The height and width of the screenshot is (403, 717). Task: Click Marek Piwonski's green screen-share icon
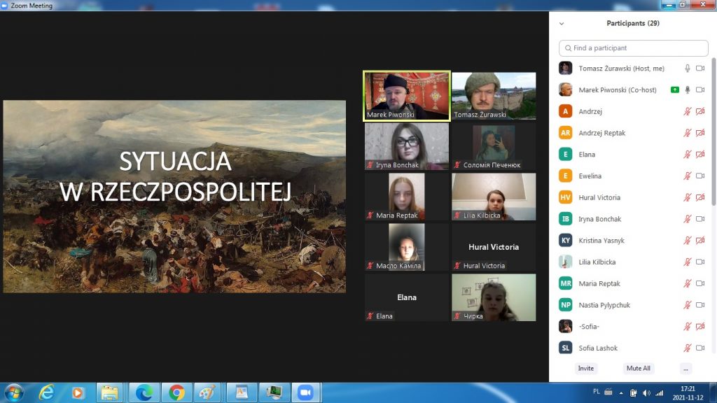[x=674, y=90]
